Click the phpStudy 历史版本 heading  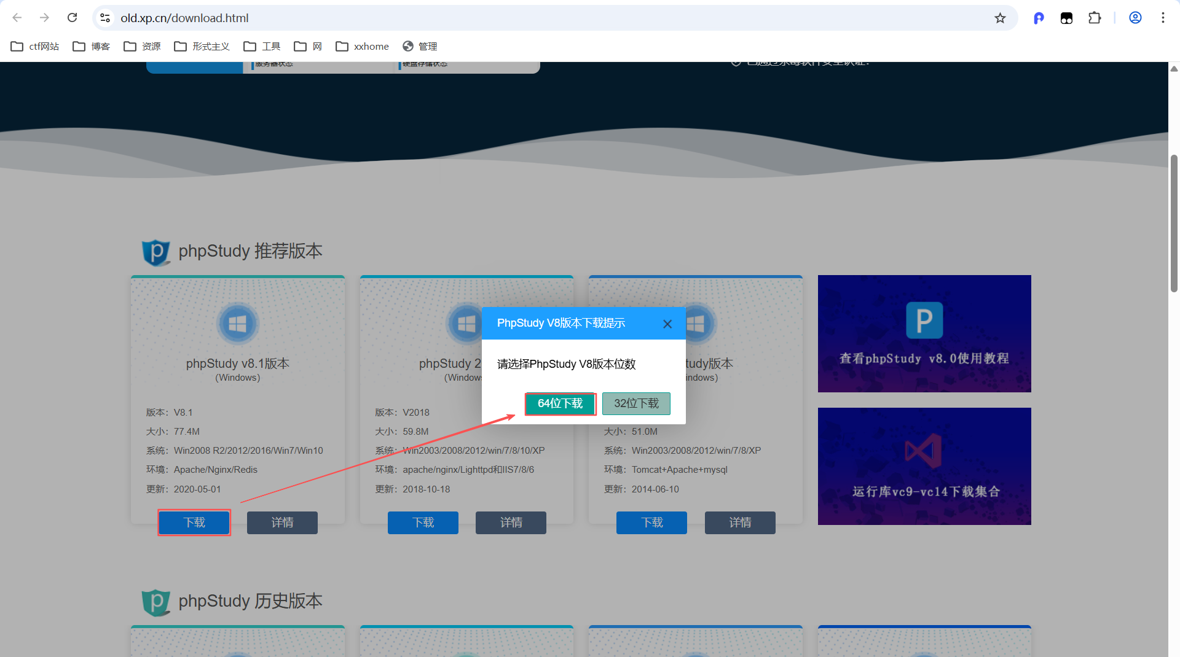pyautogui.click(x=250, y=601)
